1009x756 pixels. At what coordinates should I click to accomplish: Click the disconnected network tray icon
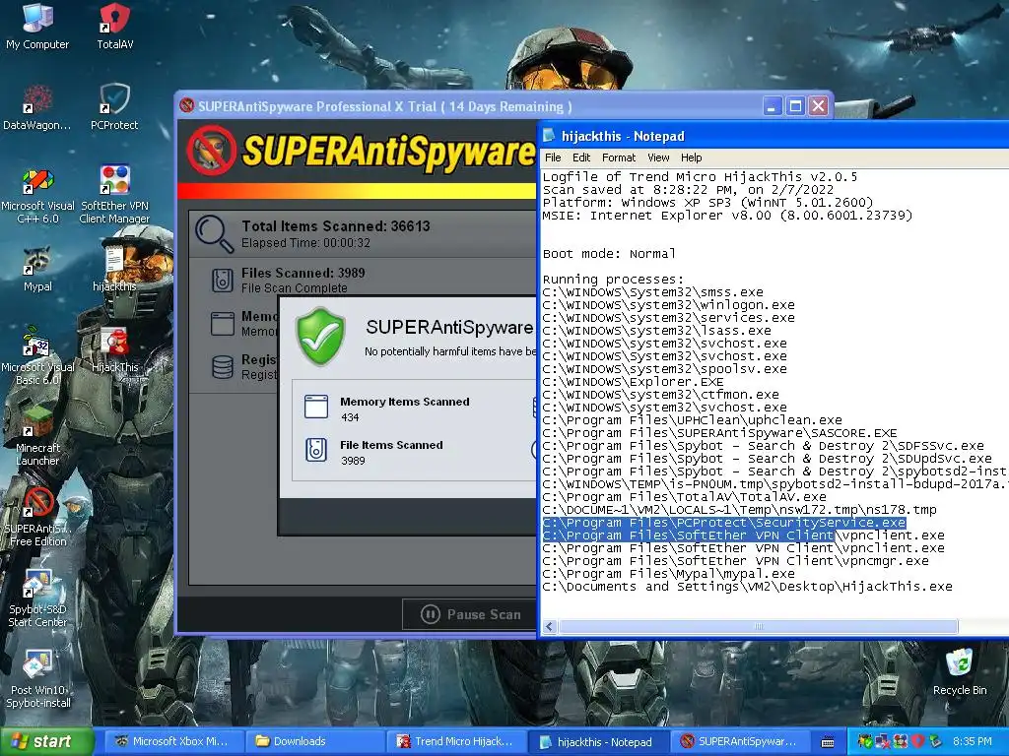pyautogui.click(x=883, y=741)
